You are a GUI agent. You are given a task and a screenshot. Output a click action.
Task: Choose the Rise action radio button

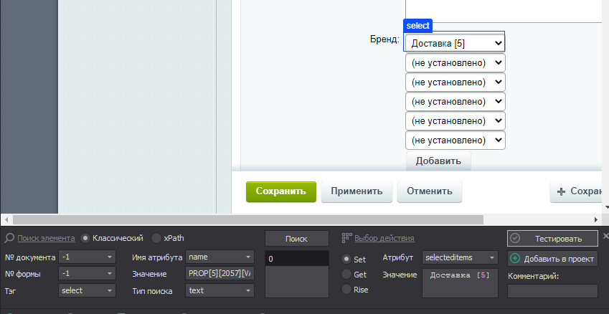(346, 290)
